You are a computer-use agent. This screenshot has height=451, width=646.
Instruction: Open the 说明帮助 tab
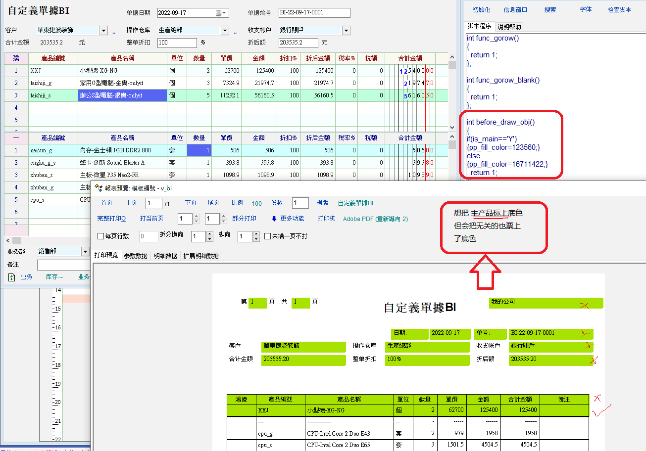[x=509, y=27]
